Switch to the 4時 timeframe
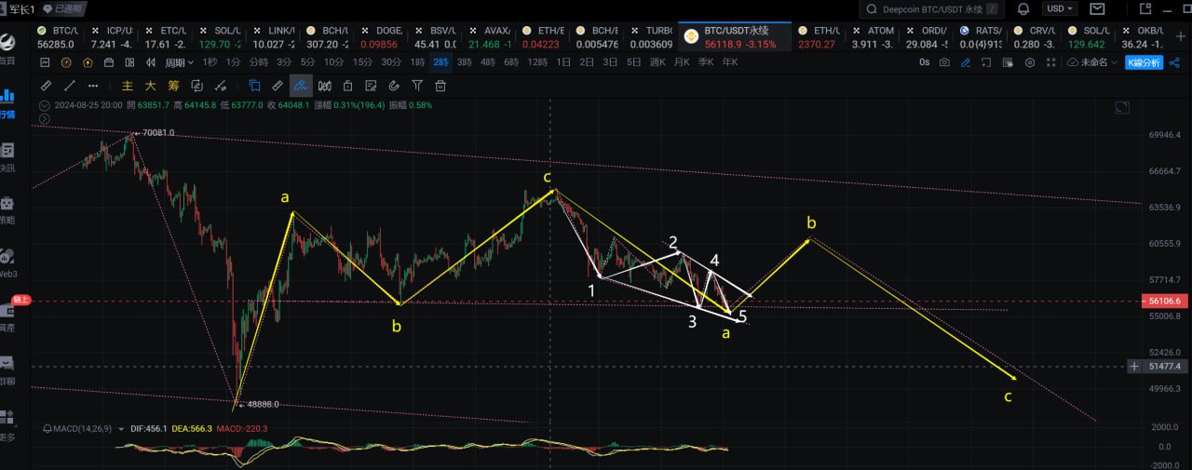This screenshot has height=470, width=1192. pos(488,62)
